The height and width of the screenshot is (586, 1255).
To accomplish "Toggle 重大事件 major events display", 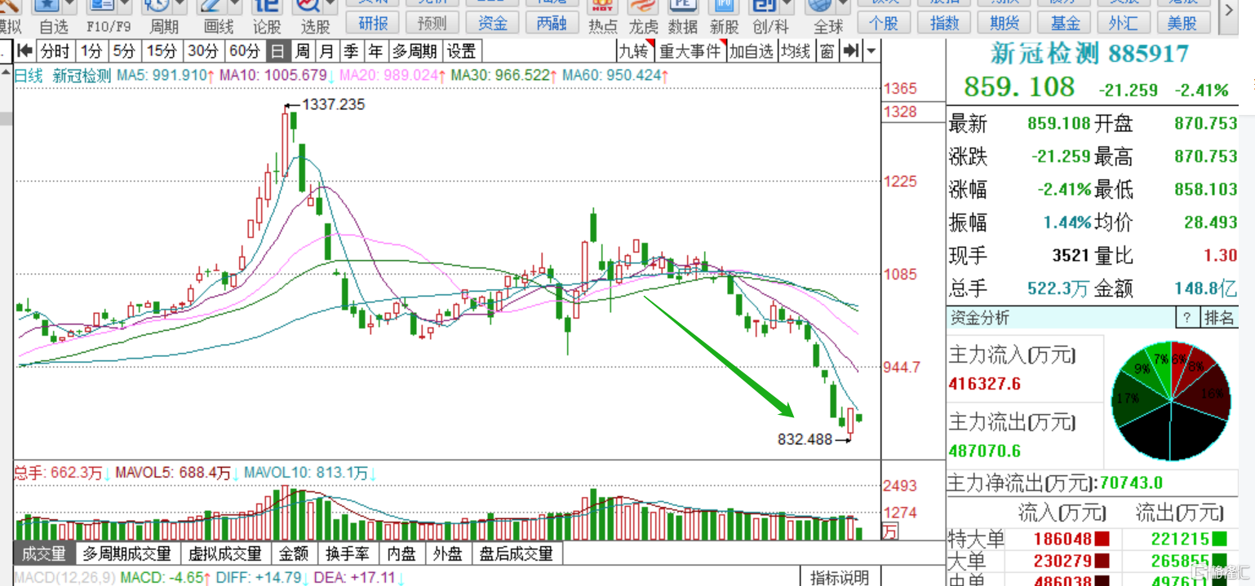I will click(x=690, y=51).
